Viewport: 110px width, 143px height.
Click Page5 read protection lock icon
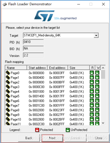(x=92, y=96)
